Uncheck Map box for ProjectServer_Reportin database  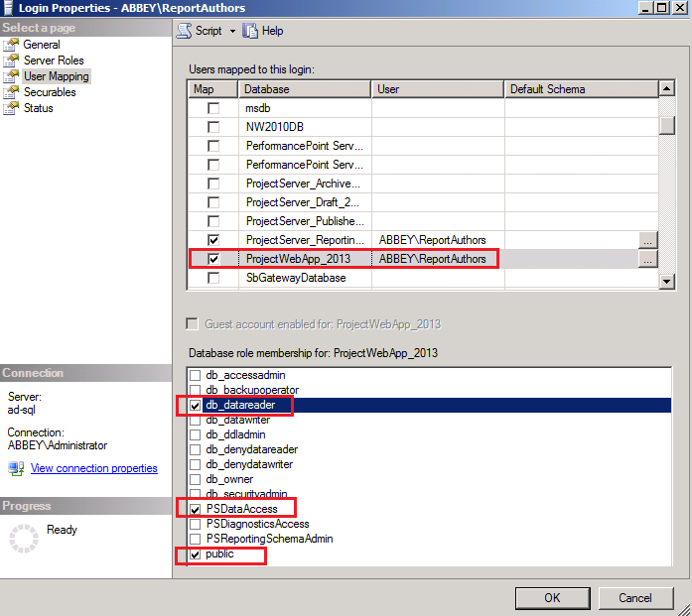pos(213,240)
